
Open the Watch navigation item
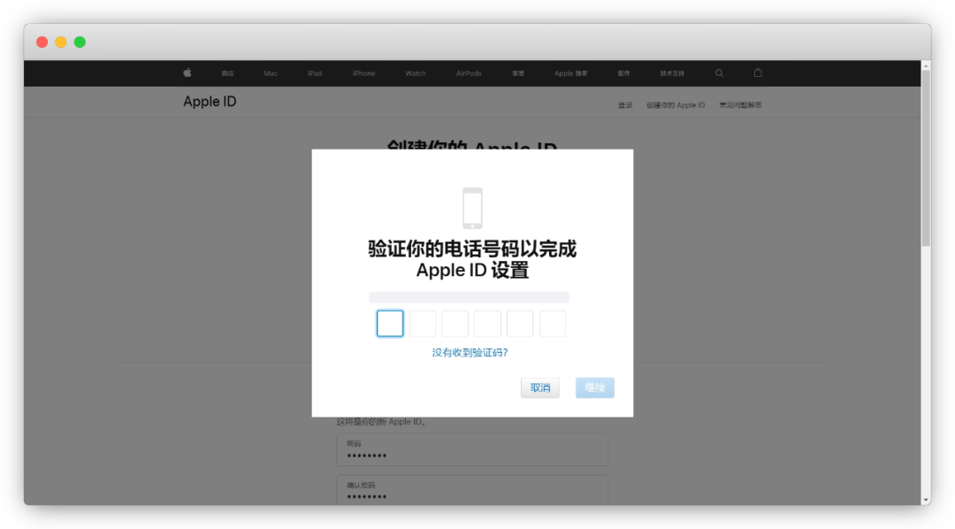pyautogui.click(x=416, y=73)
